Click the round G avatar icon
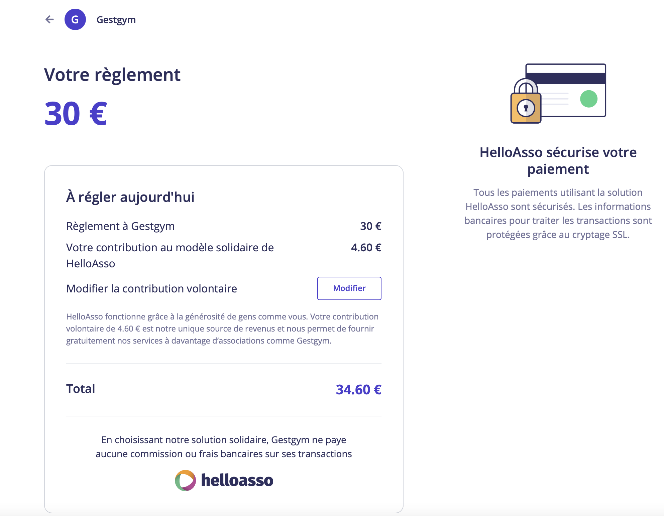Viewport: 664px width, 516px height. 75,20
